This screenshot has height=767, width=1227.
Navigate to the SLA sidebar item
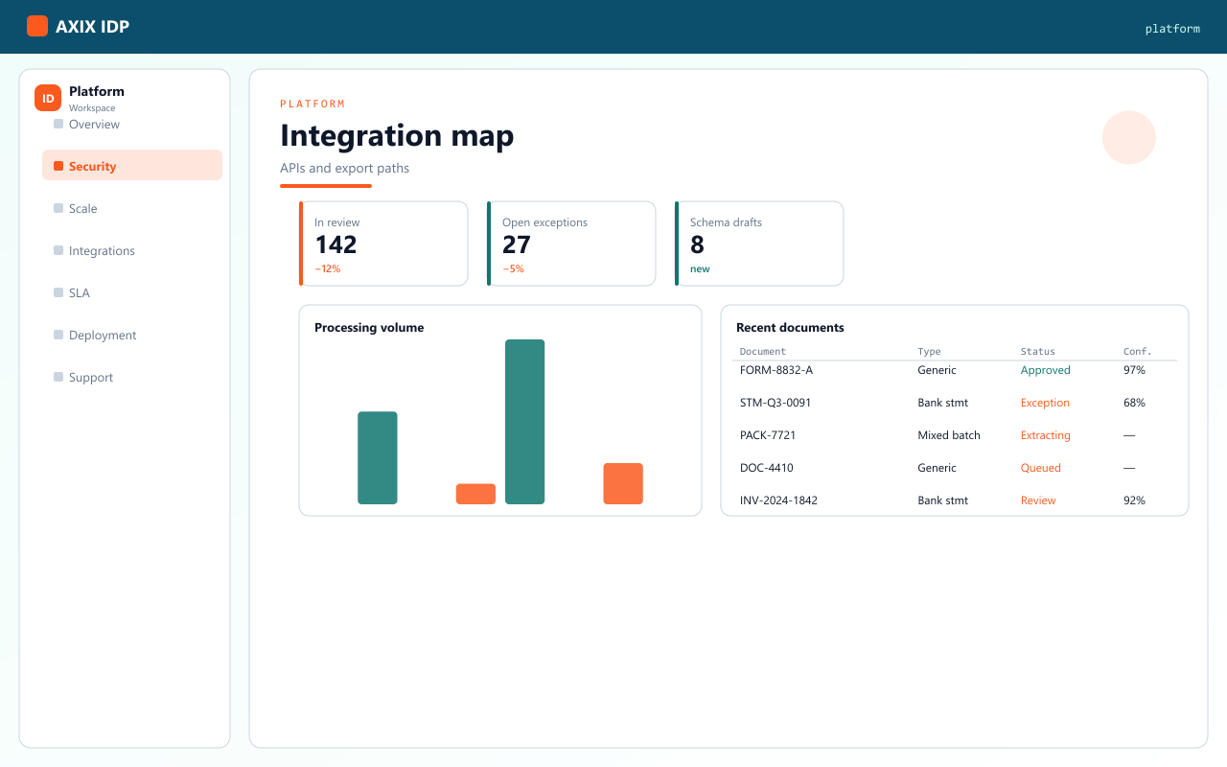coord(132,293)
